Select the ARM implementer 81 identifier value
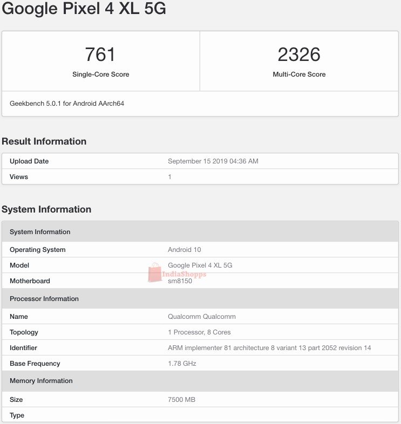Image resolution: width=401 pixels, height=424 pixels. (x=269, y=348)
